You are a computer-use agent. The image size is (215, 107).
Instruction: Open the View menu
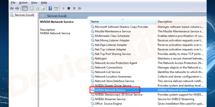[34, 3]
